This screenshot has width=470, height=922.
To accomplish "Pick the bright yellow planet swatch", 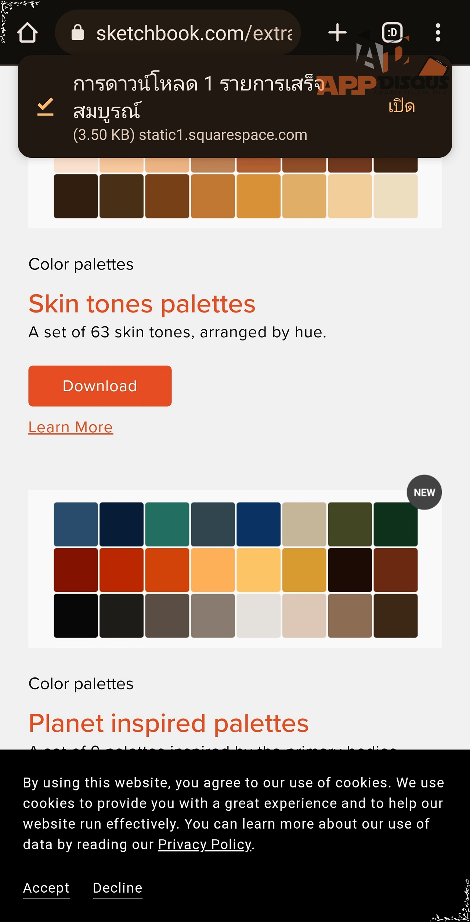I will coord(258,570).
